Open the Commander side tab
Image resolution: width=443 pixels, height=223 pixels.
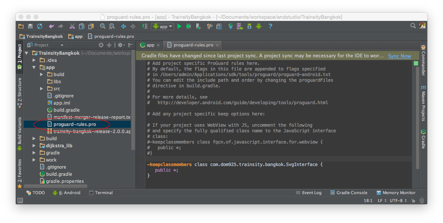tap(423, 60)
